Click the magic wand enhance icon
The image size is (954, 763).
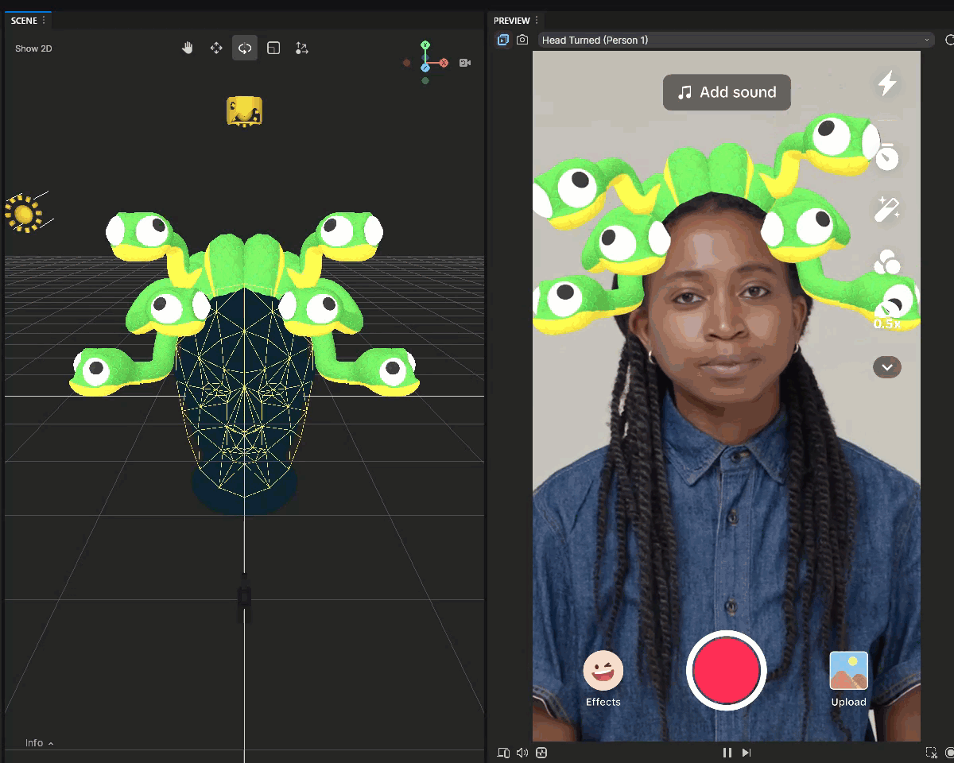click(x=887, y=210)
